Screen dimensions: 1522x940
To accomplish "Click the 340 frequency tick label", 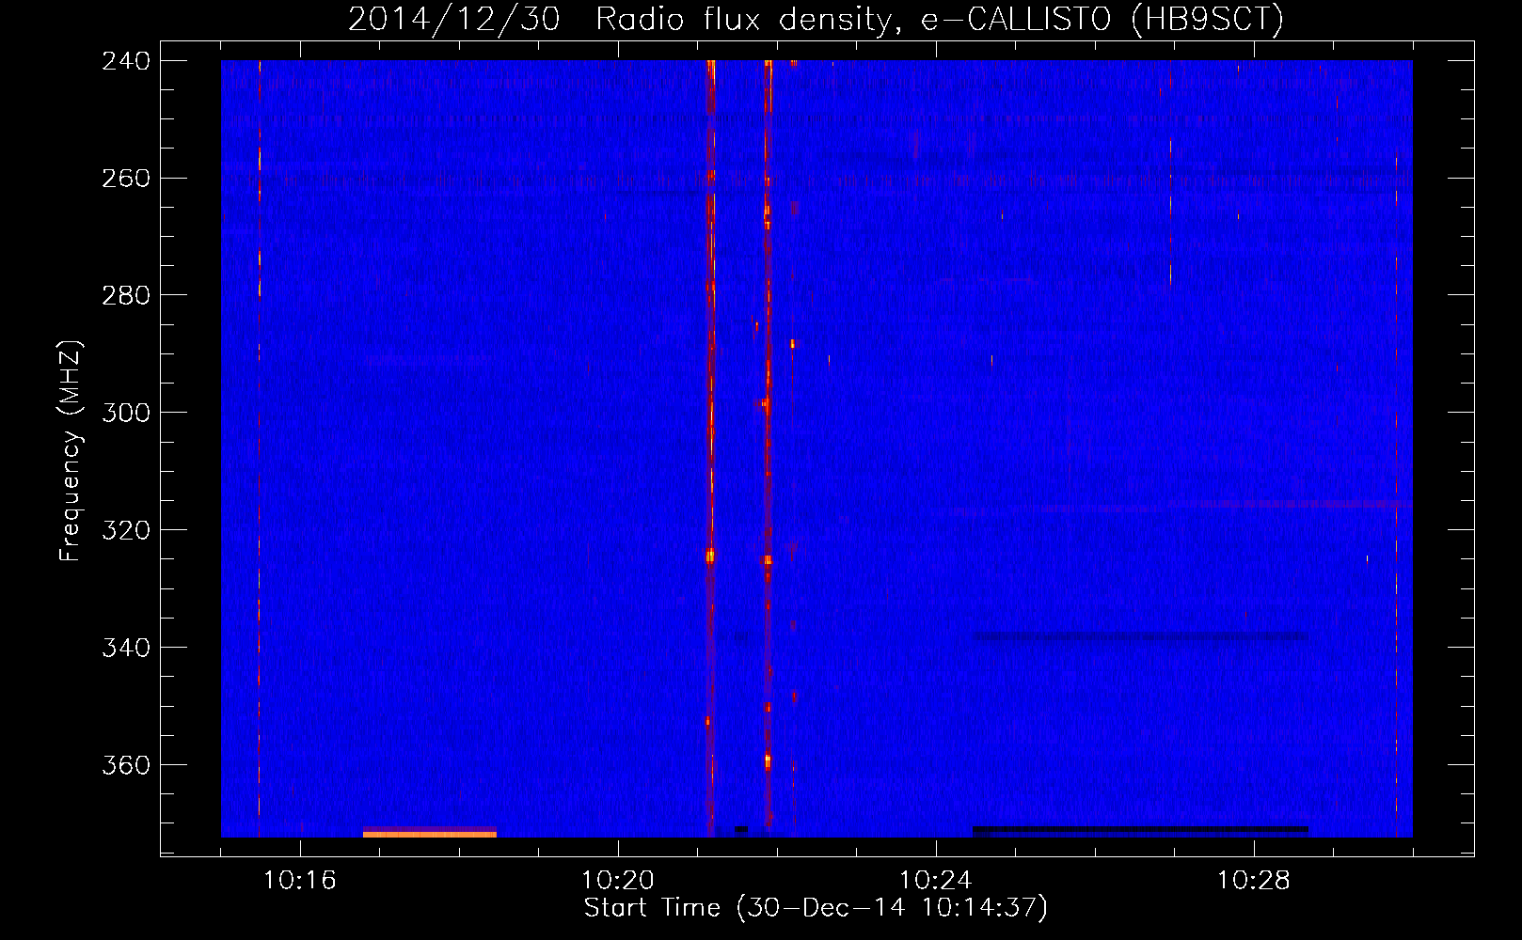I will point(126,649).
